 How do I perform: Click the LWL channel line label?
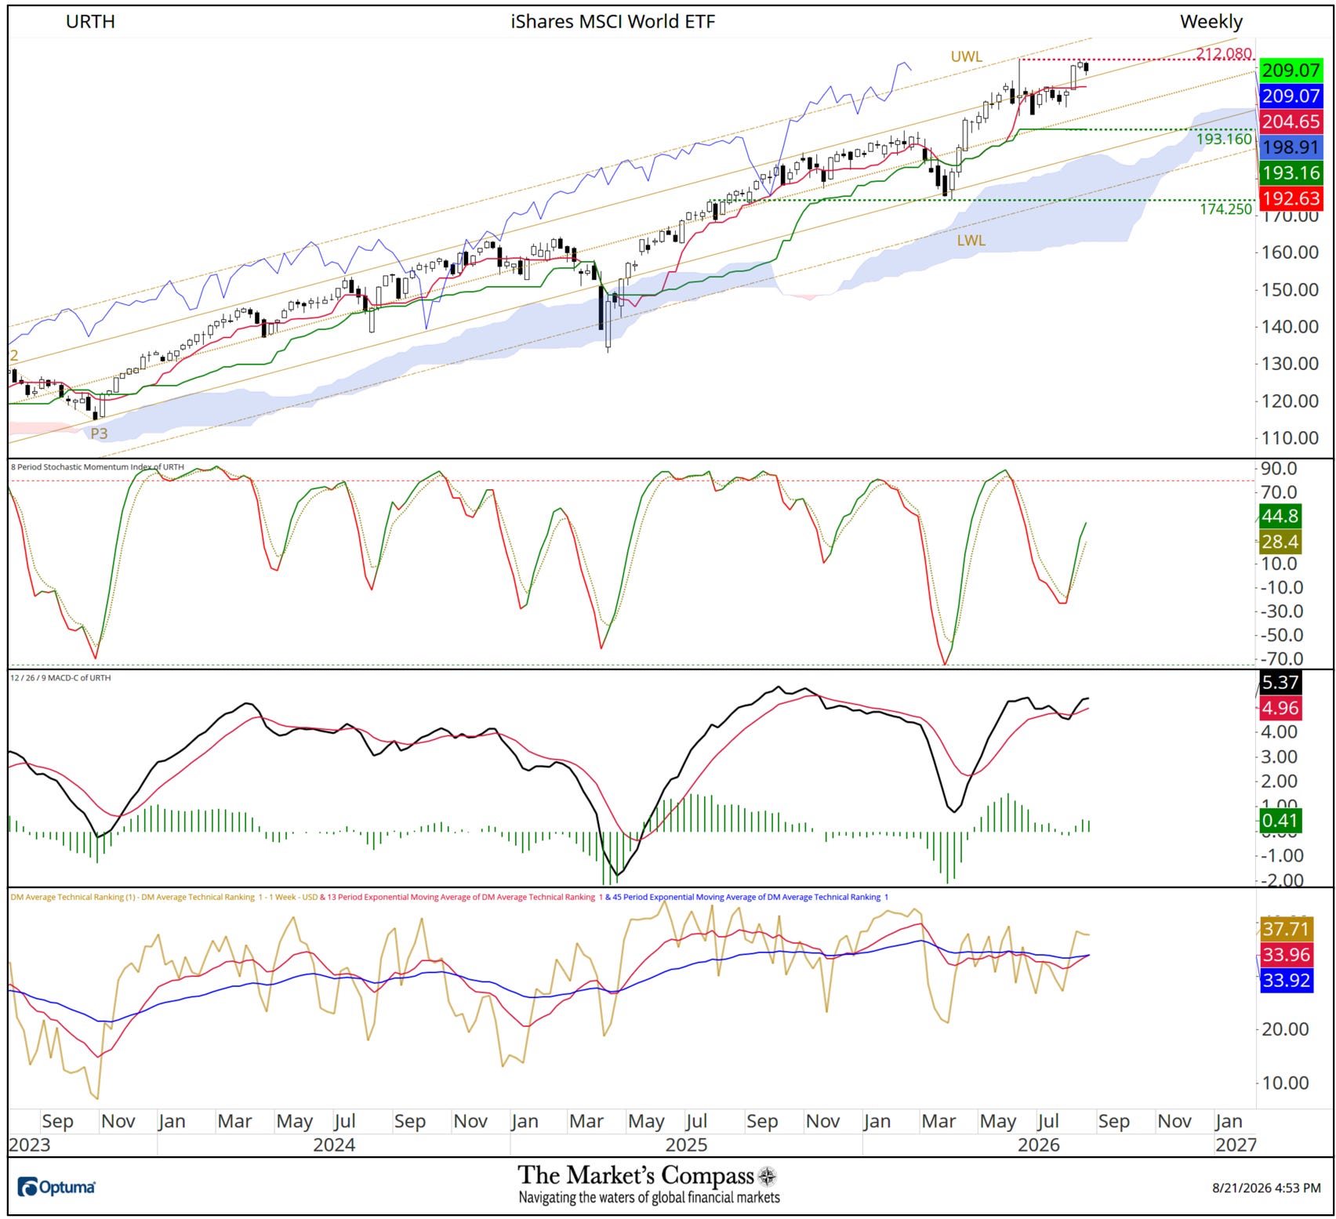click(971, 241)
